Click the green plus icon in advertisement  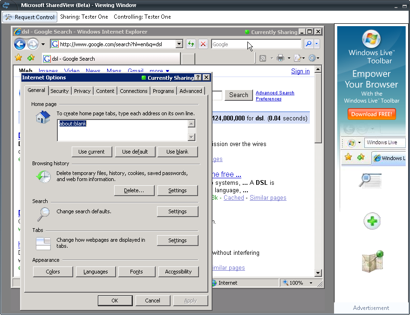372,221
